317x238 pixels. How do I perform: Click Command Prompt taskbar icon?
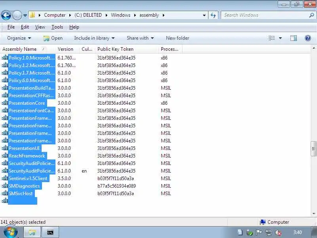[50, 232]
